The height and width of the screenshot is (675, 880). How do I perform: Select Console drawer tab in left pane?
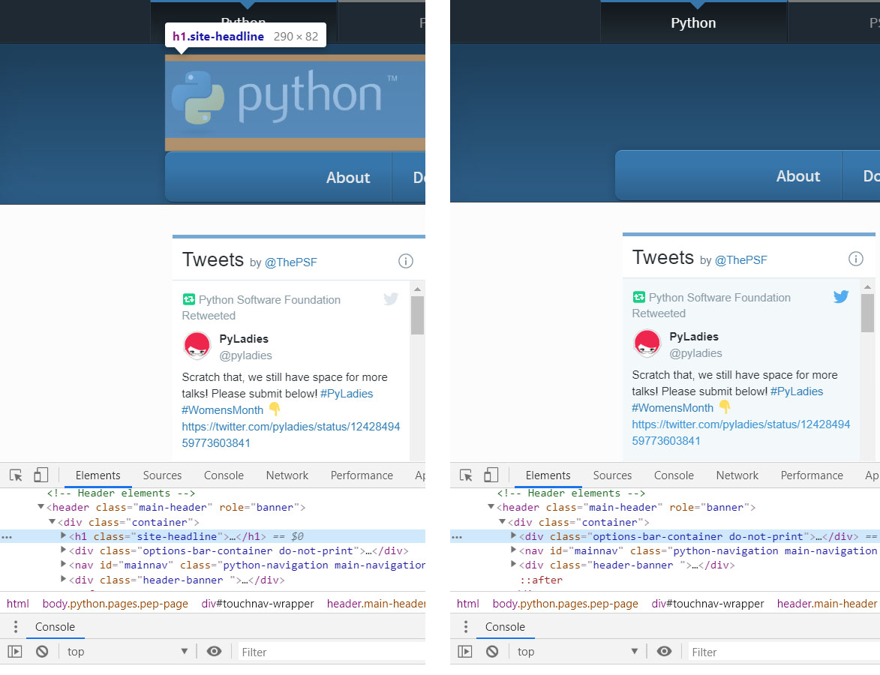55,627
